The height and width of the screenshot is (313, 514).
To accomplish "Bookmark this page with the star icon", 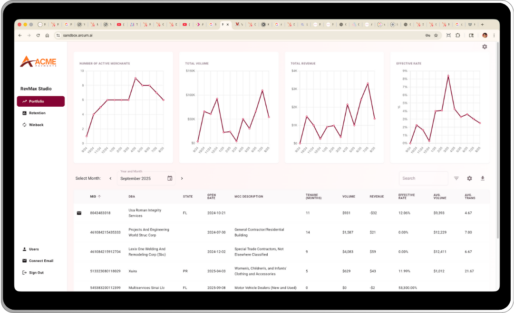I will click(x=436, y=35).
